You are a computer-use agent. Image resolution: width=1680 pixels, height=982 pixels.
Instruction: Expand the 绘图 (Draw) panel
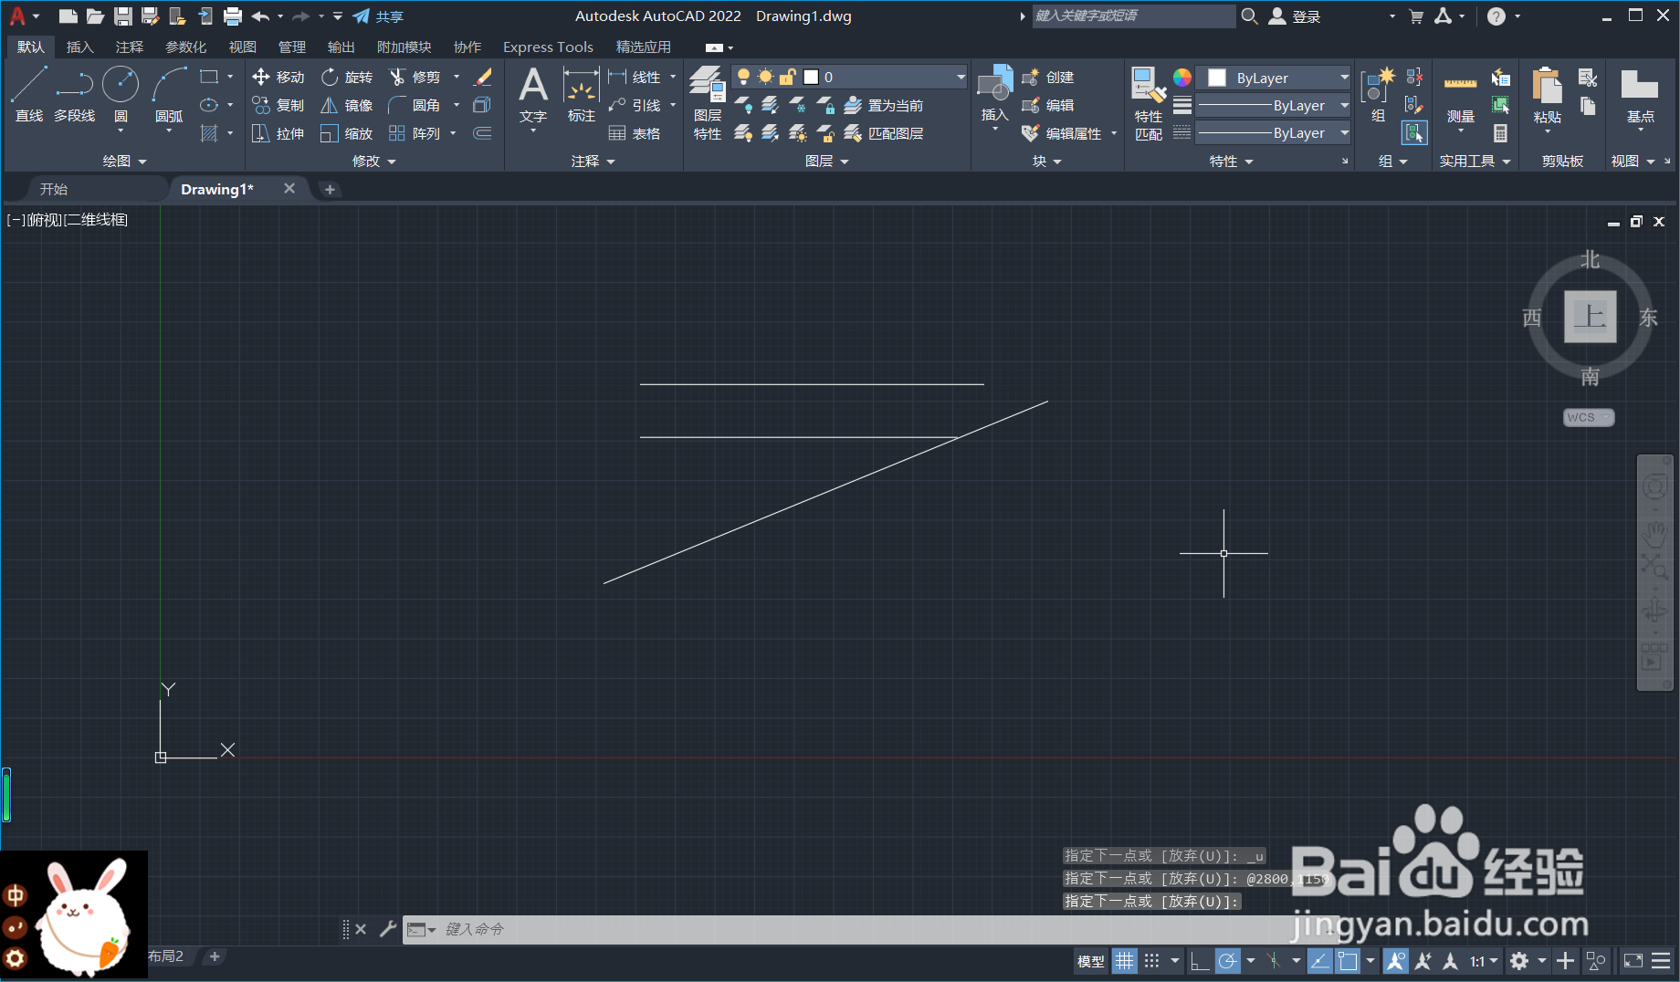click(x=124, y=161)
